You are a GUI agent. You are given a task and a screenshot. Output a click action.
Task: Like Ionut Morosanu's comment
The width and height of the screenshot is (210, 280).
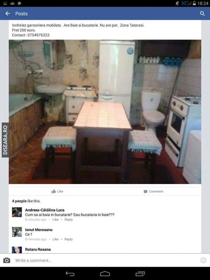[56, 239]
